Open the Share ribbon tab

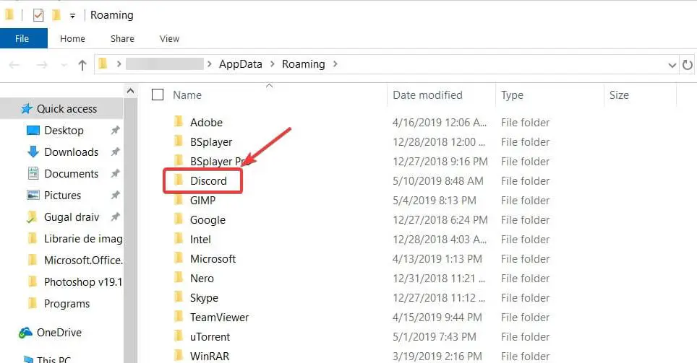[x=122, y=38]
